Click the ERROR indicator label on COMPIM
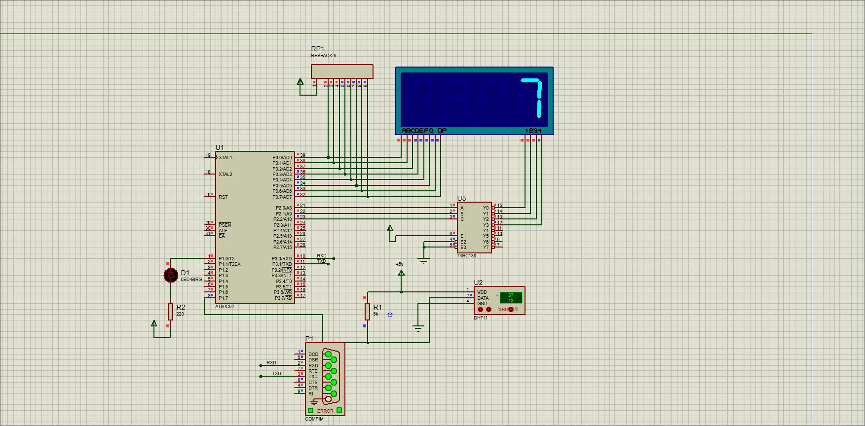The image size is (865, 426). pyautogui.click(x=325, y=411)
